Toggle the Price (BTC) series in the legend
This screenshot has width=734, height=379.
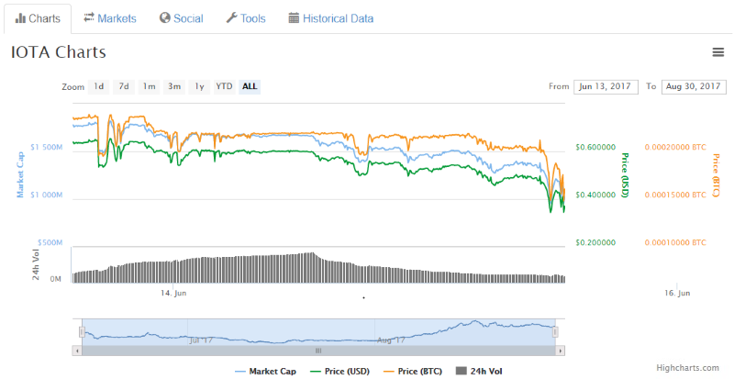pyautogui.click(x=414, y=372)
